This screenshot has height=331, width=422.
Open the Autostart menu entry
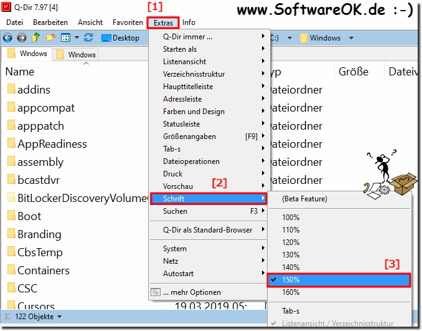pos(209,274)
